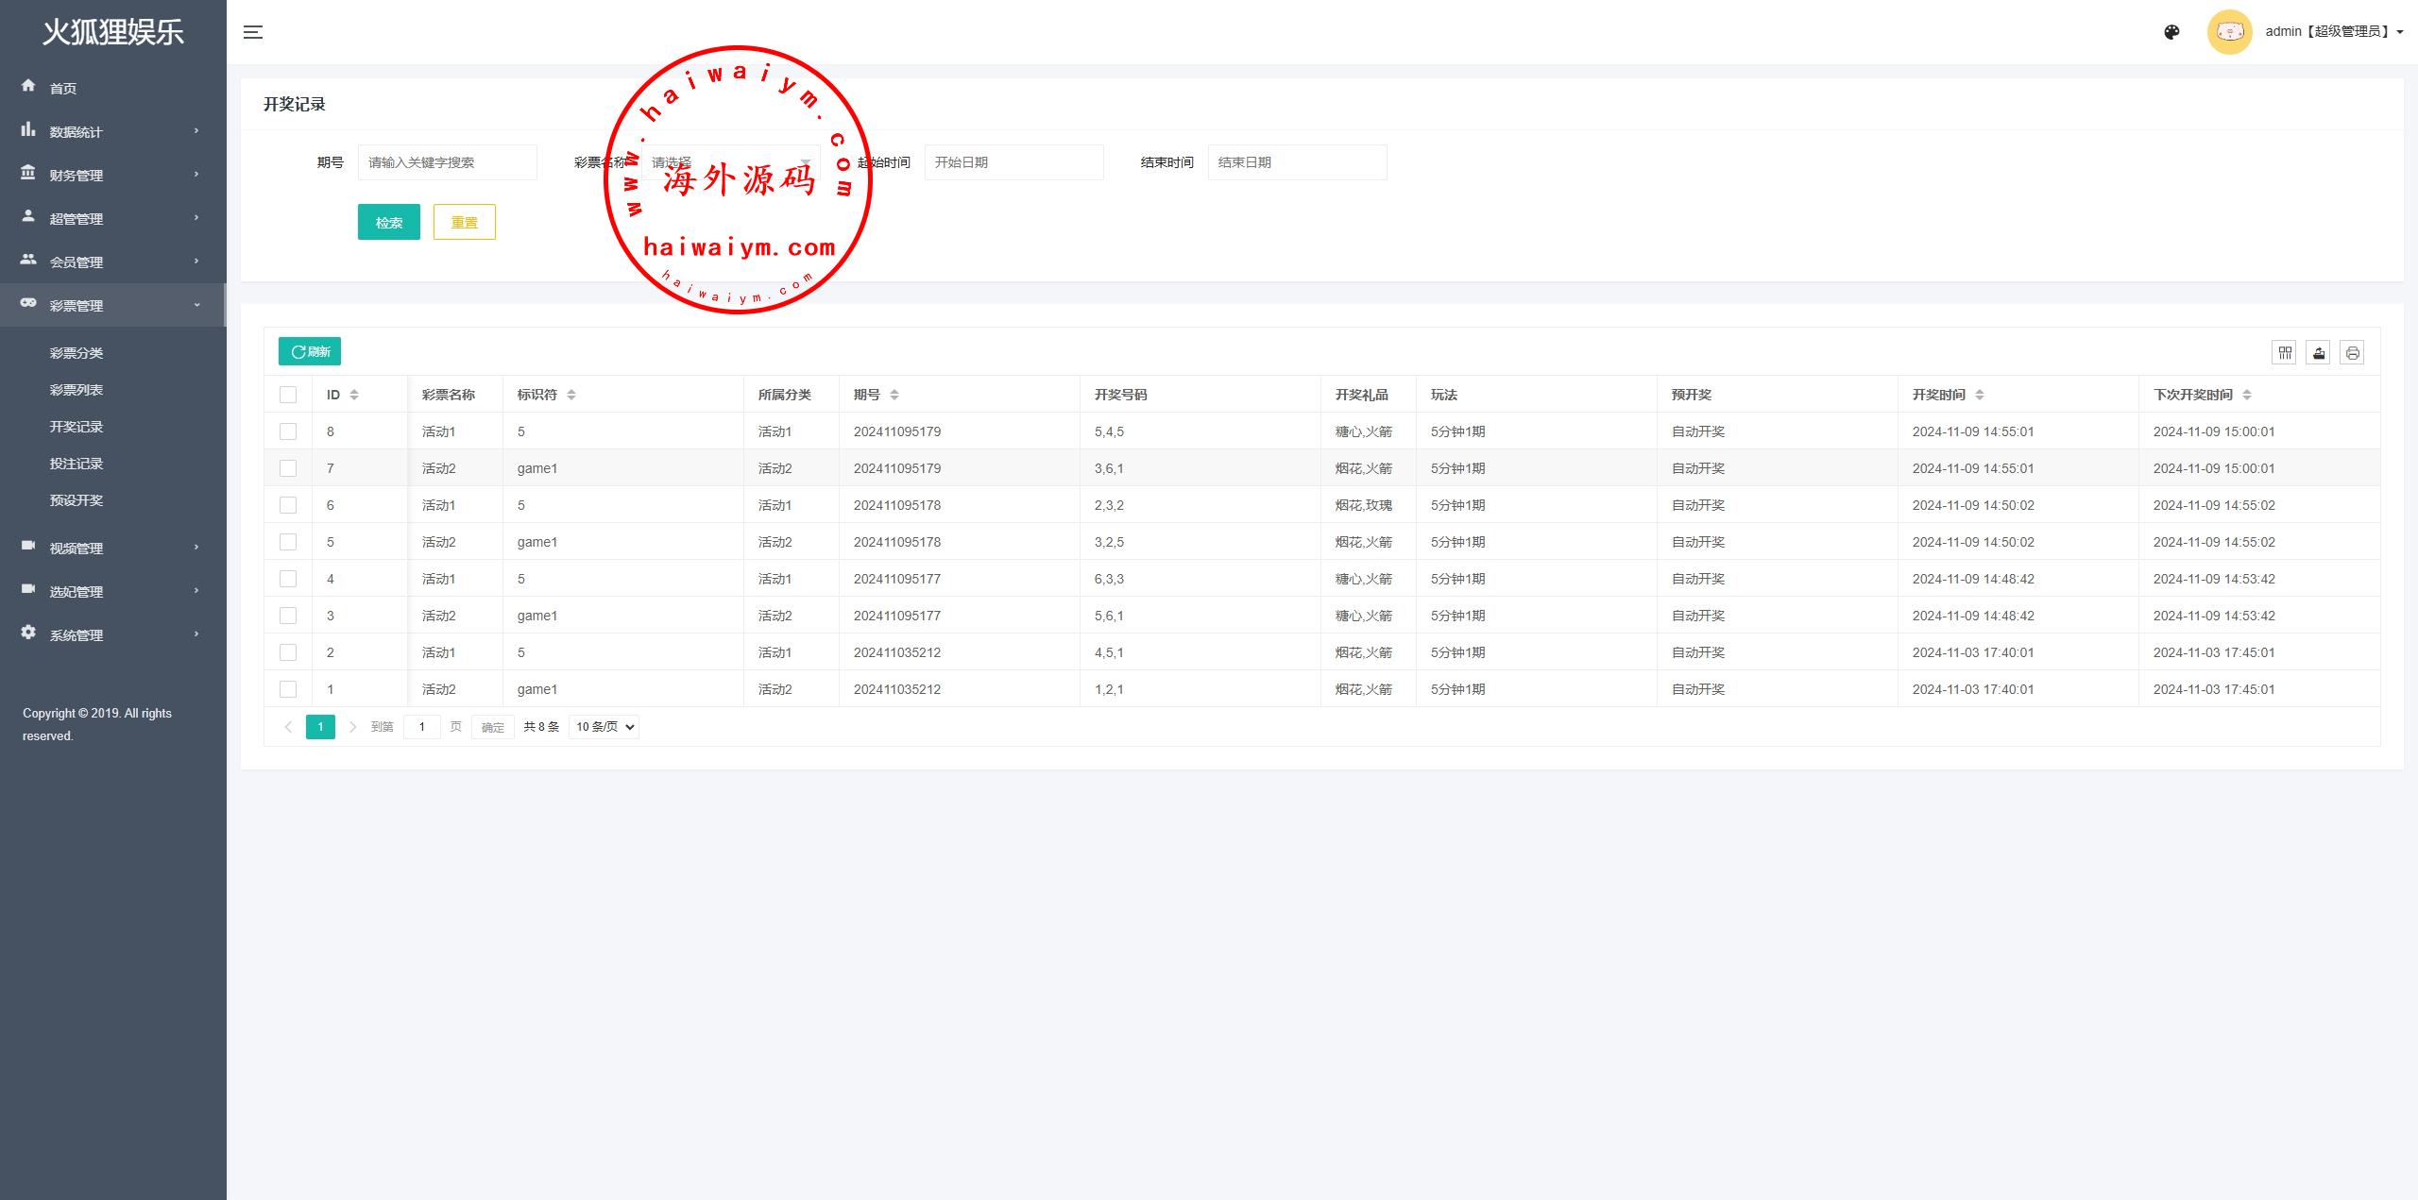Click the 重置 reset button
The image size is (2418, 1200).
[x=464, y=223]
